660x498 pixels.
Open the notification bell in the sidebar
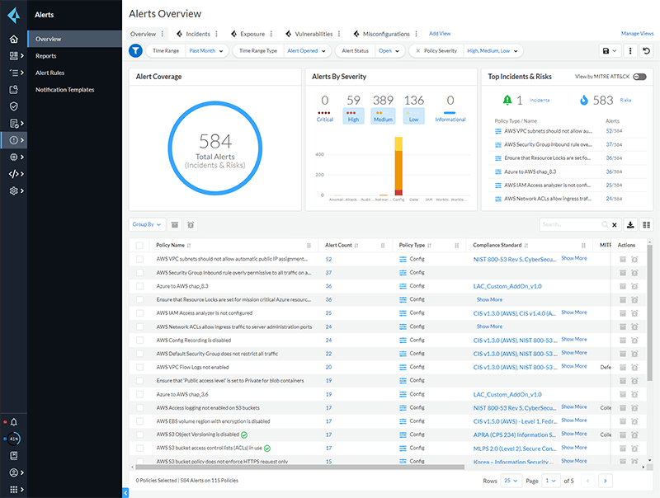(13, 422)
